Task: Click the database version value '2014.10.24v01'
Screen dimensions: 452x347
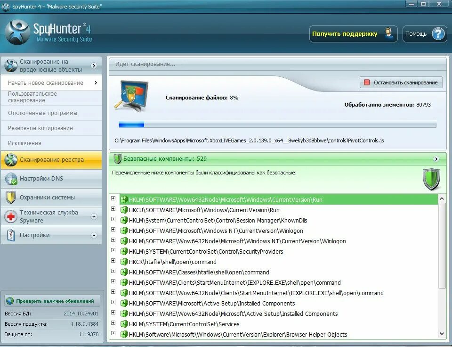Action: [x=81, y=314]
